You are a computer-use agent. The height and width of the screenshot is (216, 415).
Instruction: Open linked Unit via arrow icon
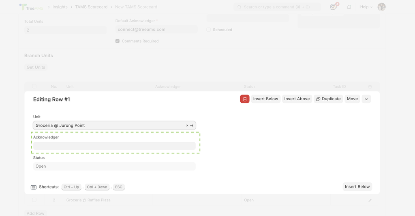(192, 125)
